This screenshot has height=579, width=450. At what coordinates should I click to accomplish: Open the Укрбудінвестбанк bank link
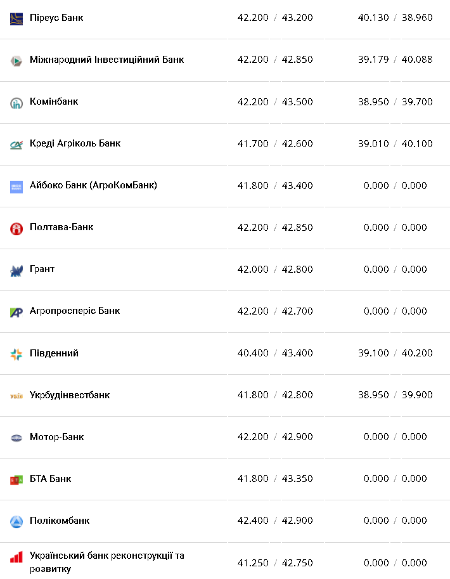70,395
